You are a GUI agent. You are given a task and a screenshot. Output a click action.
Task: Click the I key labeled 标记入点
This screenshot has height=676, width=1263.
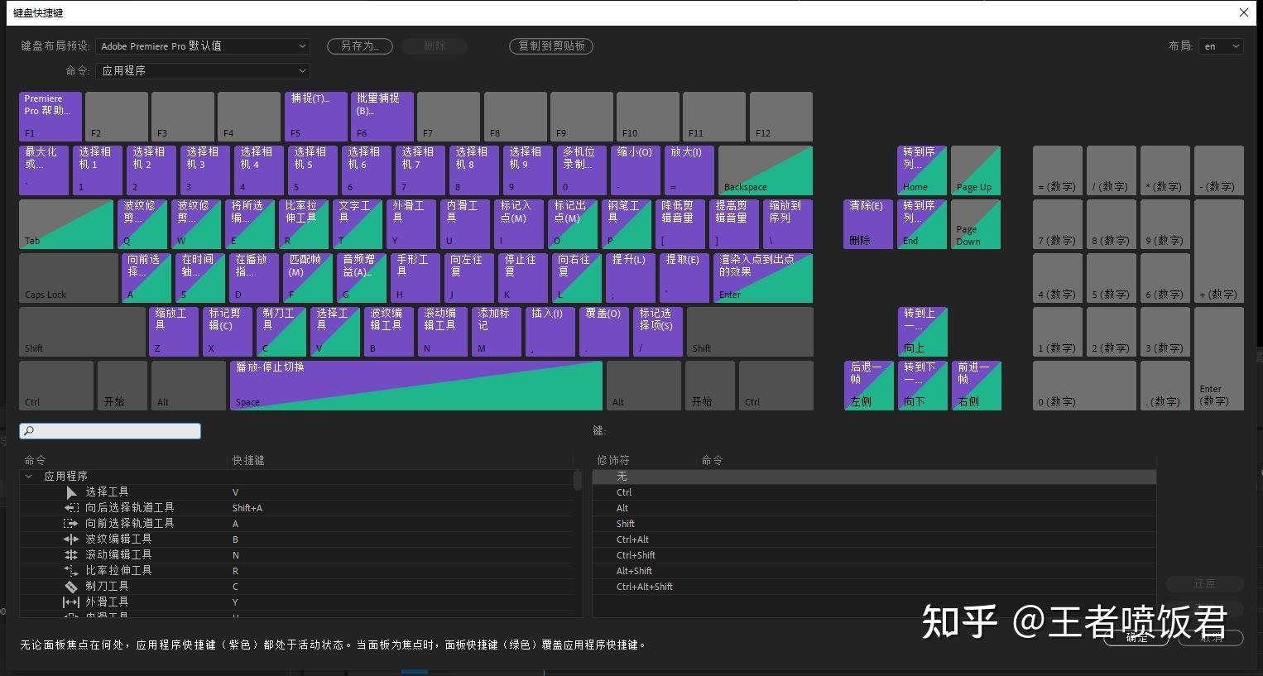(519, 224)
